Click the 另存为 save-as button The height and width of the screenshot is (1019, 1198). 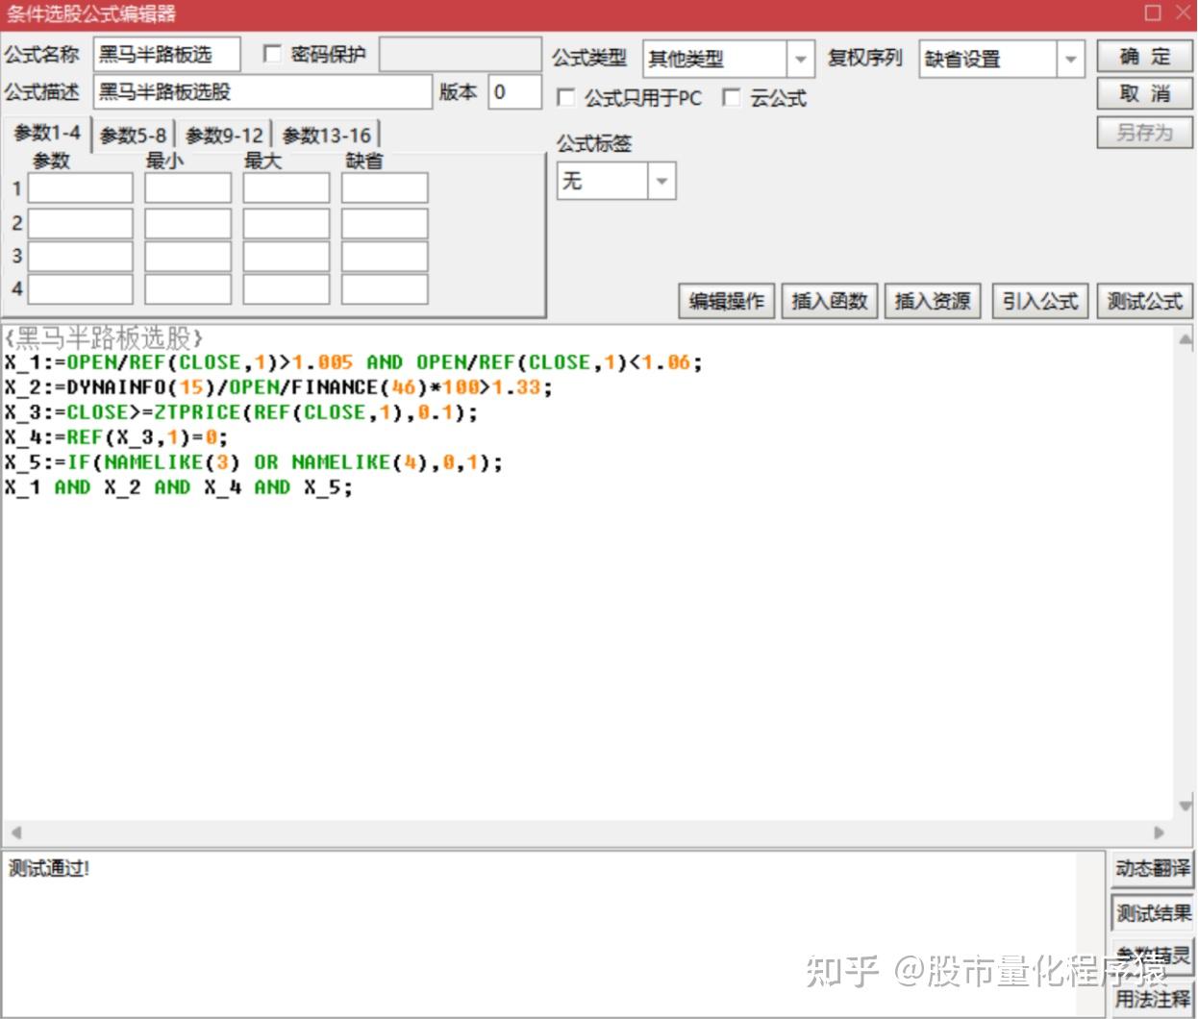point(1144,133)
